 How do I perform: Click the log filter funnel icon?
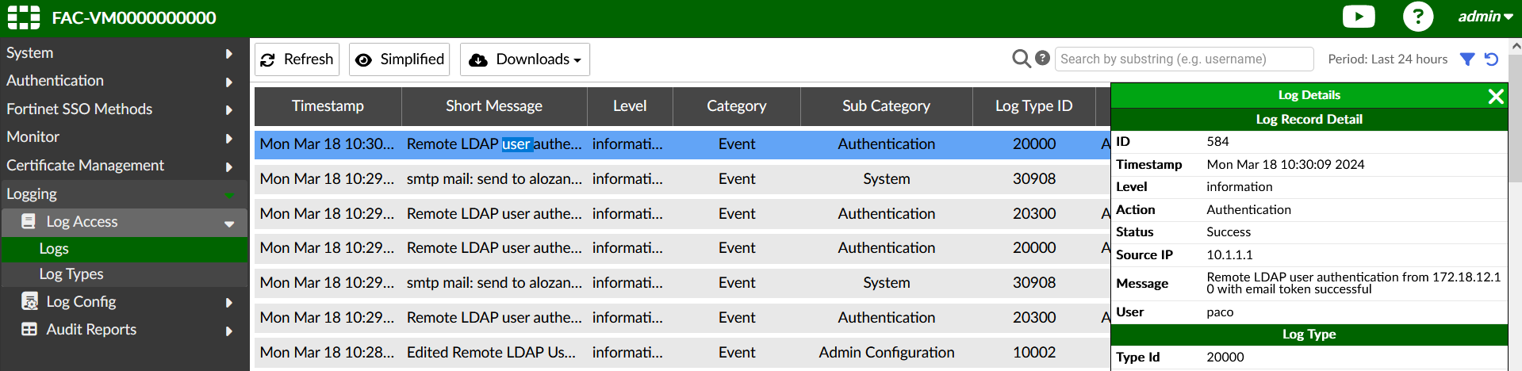coord(1467,59)
